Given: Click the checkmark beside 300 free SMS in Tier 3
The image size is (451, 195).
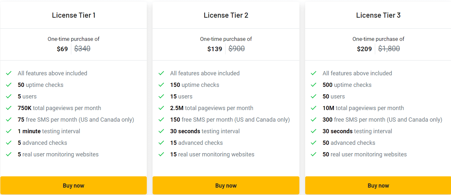Looking at the screenshot, I should [x=313, y=119].
